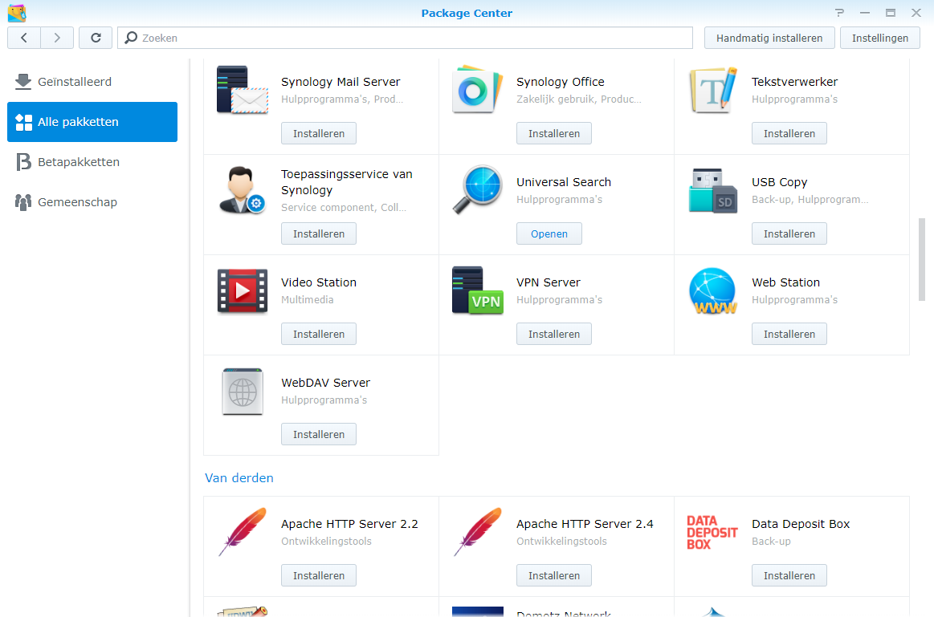Click the Tekstverwerker package title

pos(794,82)
